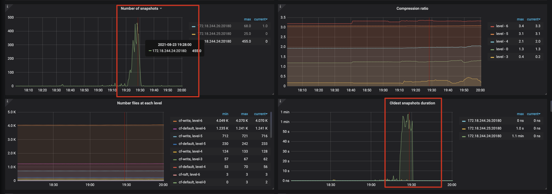Click max header in Number of snapshots legend

click(247, 19)
